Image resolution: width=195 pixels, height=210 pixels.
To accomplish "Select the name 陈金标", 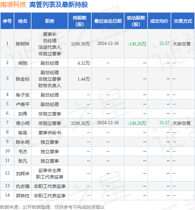I will point(23,79).
